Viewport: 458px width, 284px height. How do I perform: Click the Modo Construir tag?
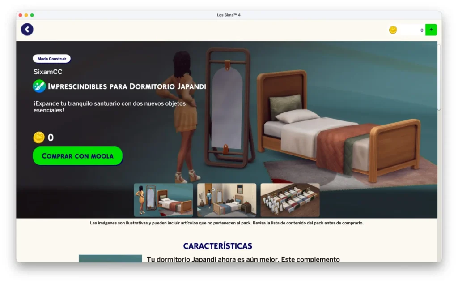(52, 59)
